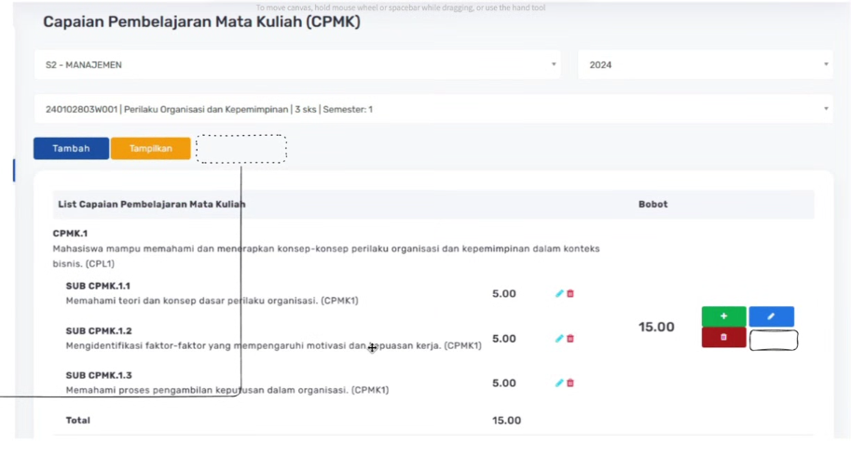Select the CPMK.1 heading
Screen dimensions: 851x470
(x=70, y=233)
